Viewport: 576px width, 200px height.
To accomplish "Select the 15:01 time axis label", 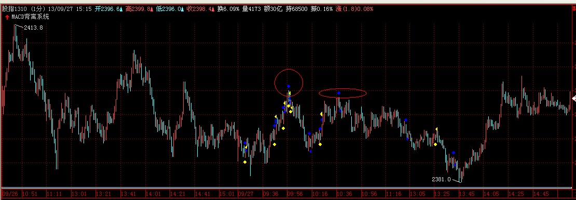I will 227,193.
